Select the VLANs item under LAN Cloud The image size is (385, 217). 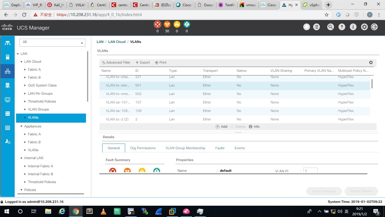(x=51, y=118)
